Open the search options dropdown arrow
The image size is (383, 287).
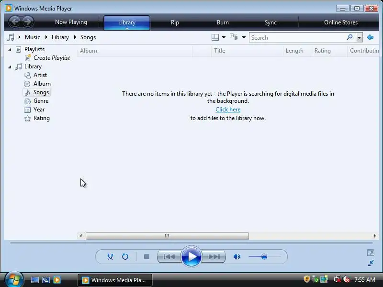pyautogui.click(x=360, y=38)
